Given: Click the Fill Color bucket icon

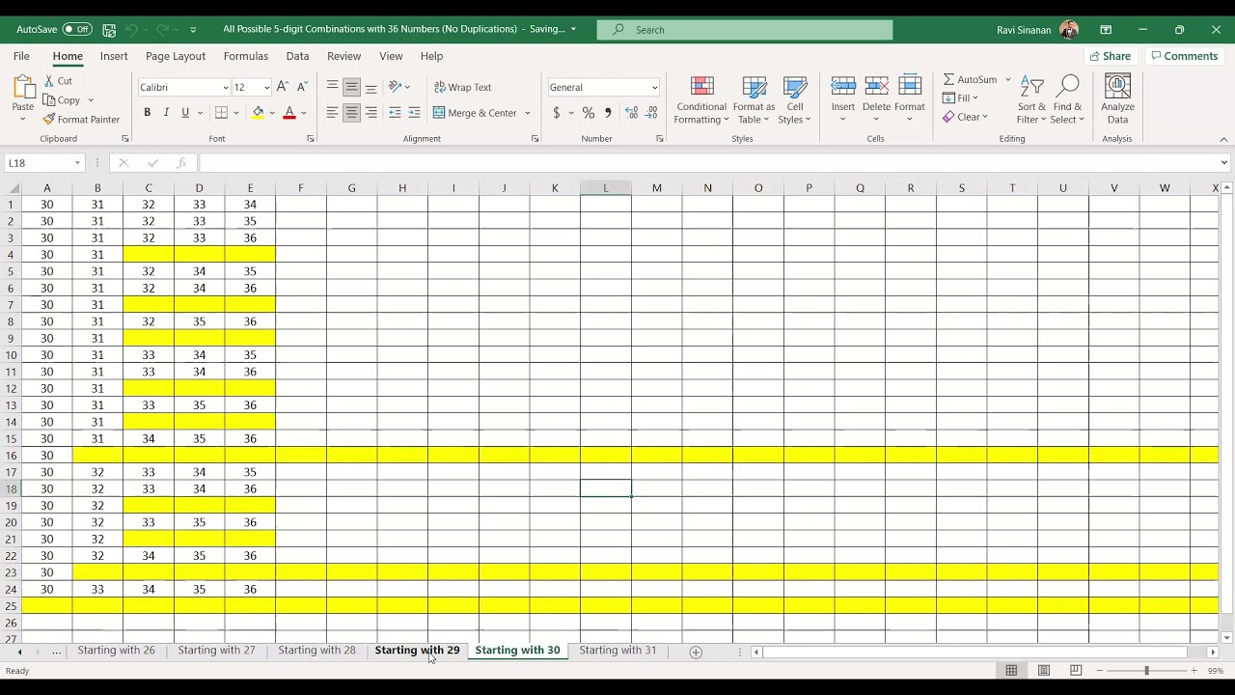Looking at the screenshot, I should (258, 113).
